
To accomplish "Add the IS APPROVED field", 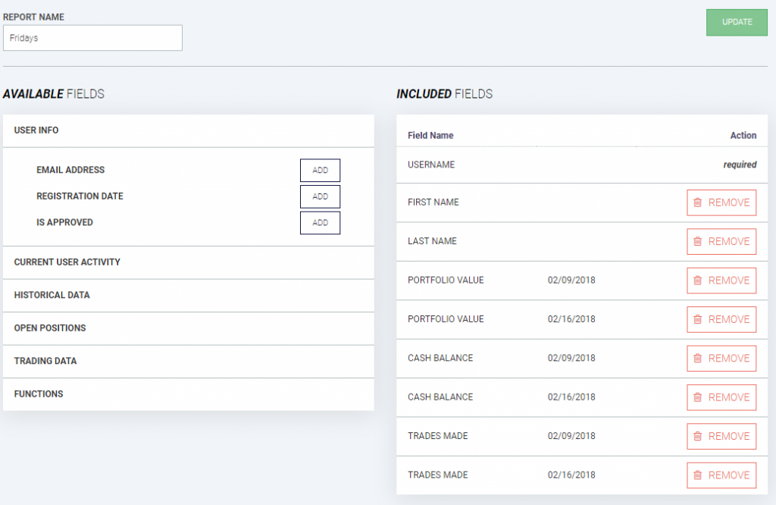I will 321,223.
